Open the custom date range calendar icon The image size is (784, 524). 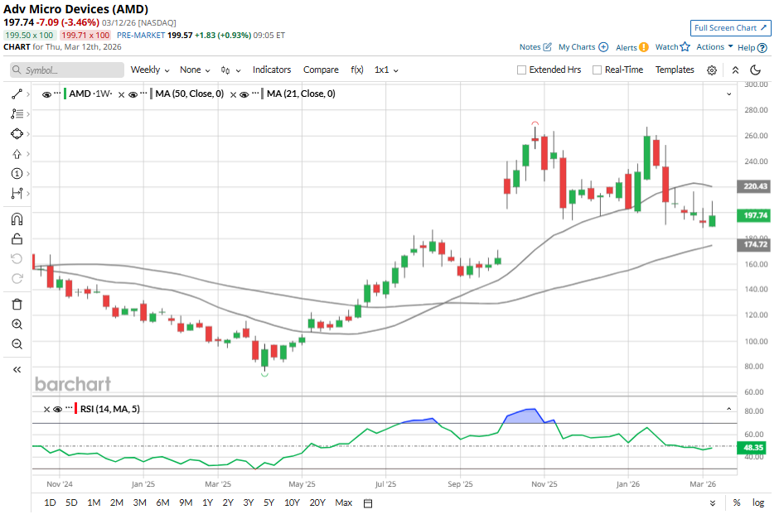click(368, 502)
